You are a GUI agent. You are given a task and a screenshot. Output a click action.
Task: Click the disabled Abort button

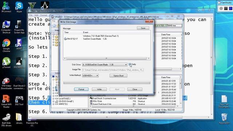tap(117, 89)
